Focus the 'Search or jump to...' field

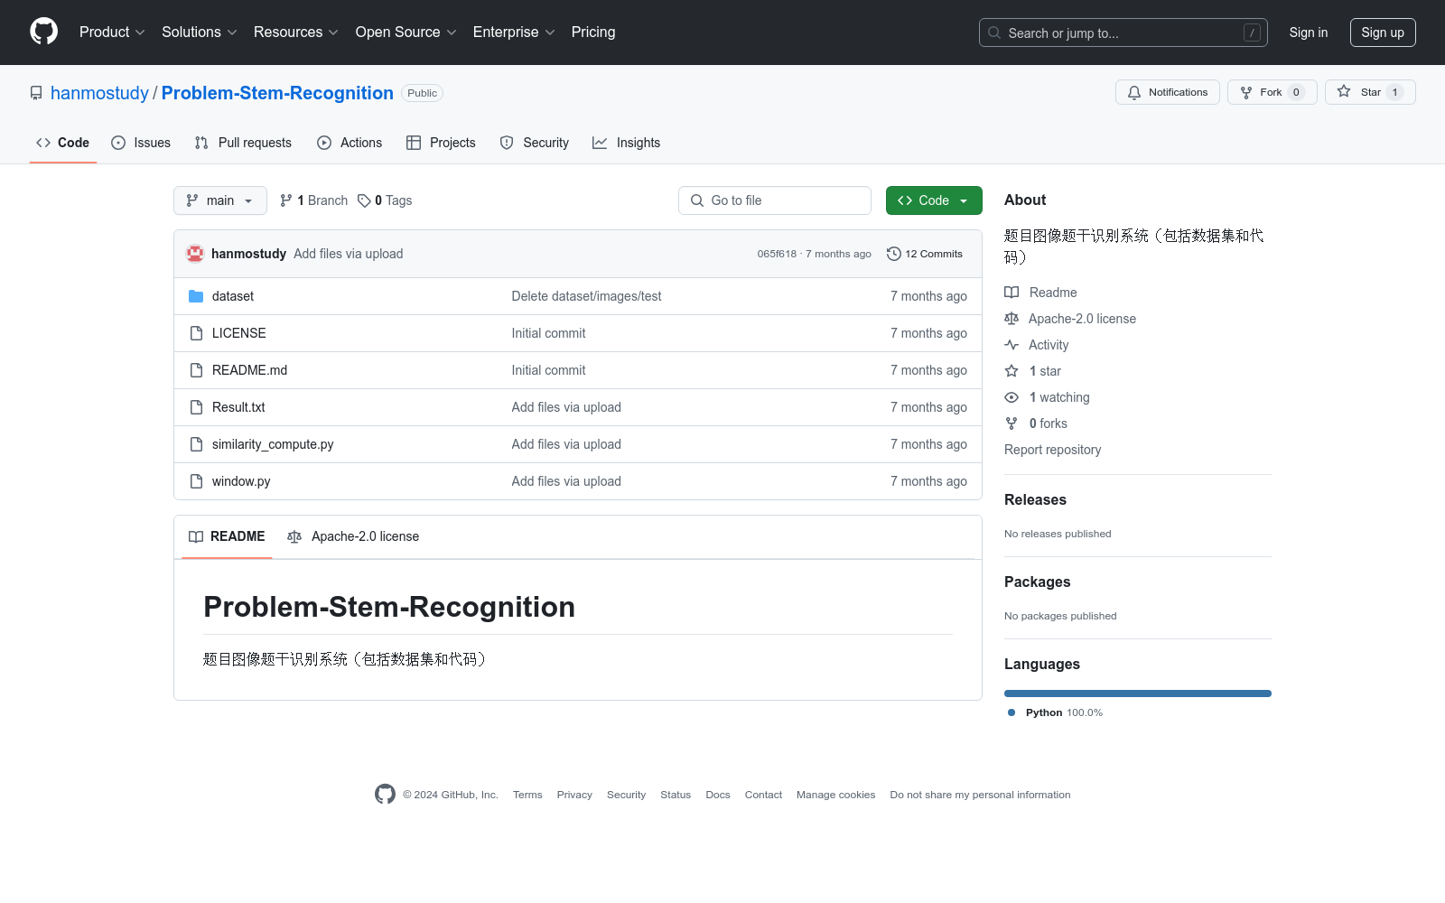click(x=1123, y=33)
